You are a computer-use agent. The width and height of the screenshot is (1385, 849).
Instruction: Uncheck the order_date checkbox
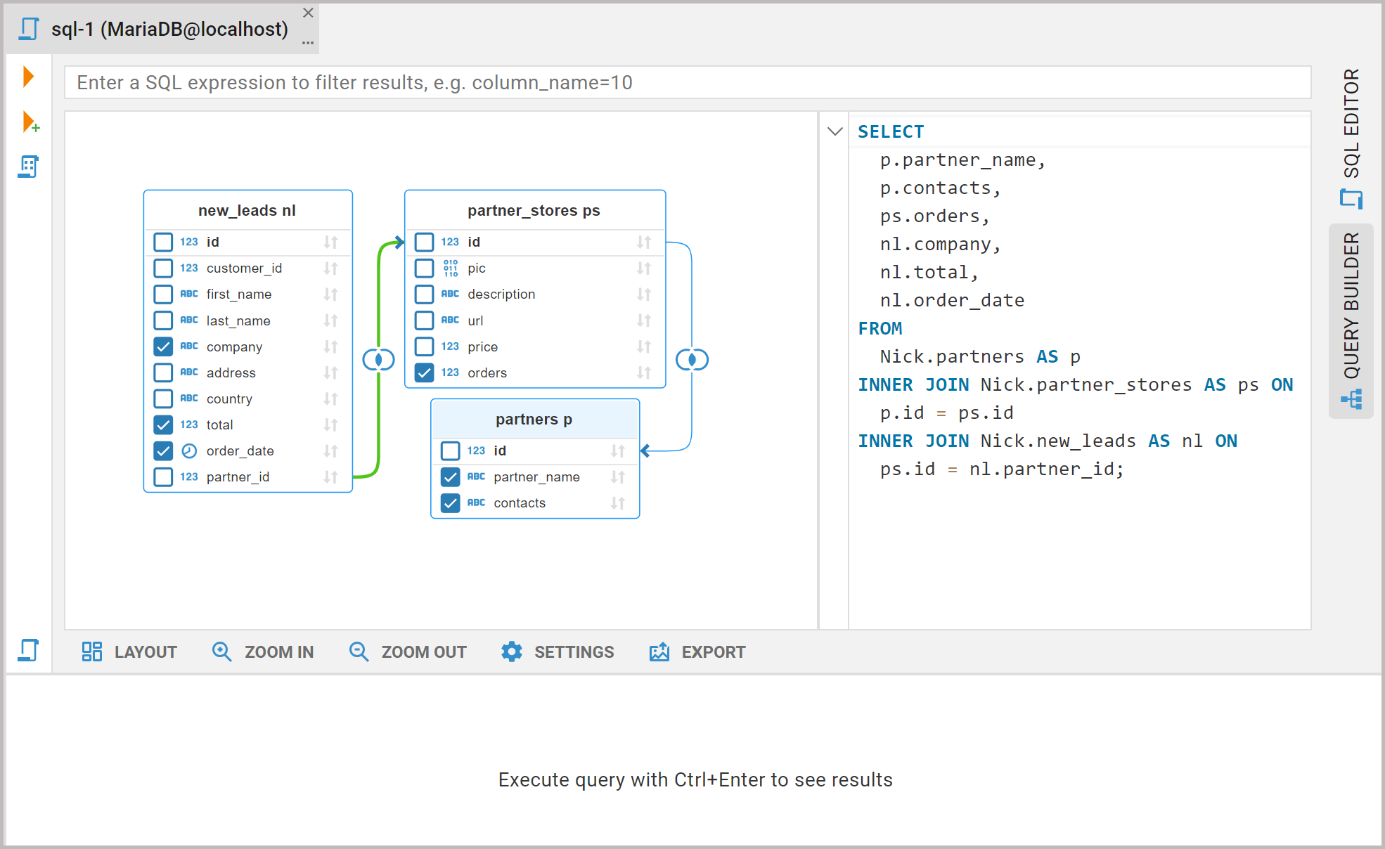pyautogui.click(x=163, y=451)
